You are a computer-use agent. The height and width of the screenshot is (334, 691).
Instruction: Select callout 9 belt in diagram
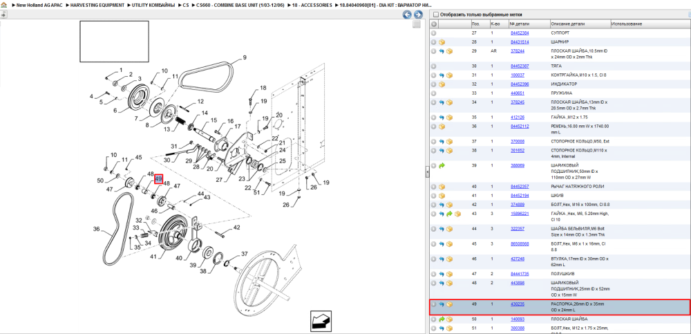[x=245, y=57]
